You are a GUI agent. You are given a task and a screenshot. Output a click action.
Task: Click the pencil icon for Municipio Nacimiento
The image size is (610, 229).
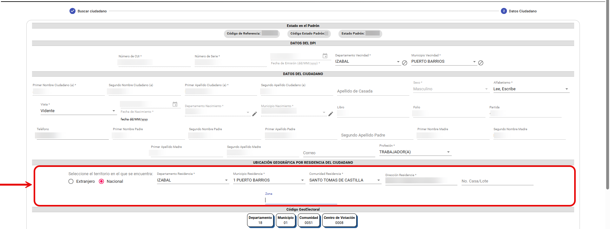click(331, 114)
